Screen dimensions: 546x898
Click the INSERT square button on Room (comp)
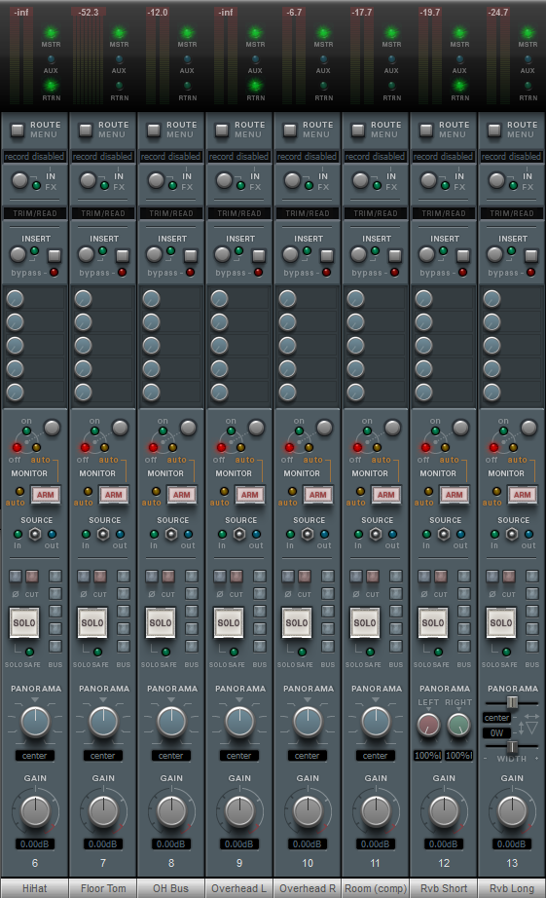pos(395,255)
